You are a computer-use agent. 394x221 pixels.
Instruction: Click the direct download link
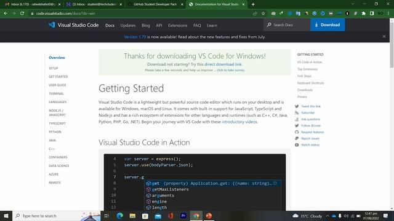coord(223,64)
